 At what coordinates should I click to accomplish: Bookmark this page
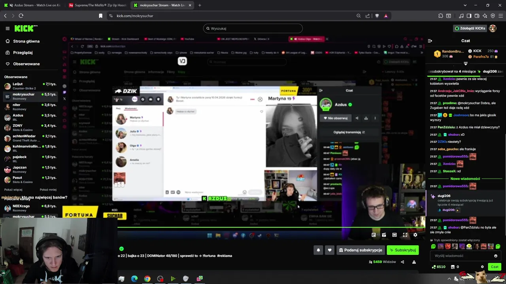[100, 16]
